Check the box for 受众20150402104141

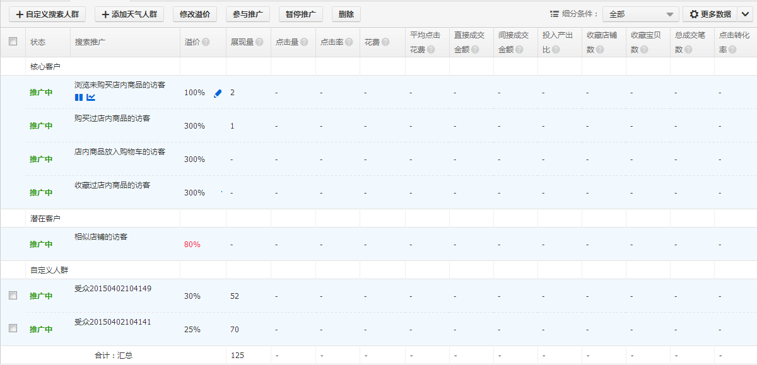tap(13, 328)
